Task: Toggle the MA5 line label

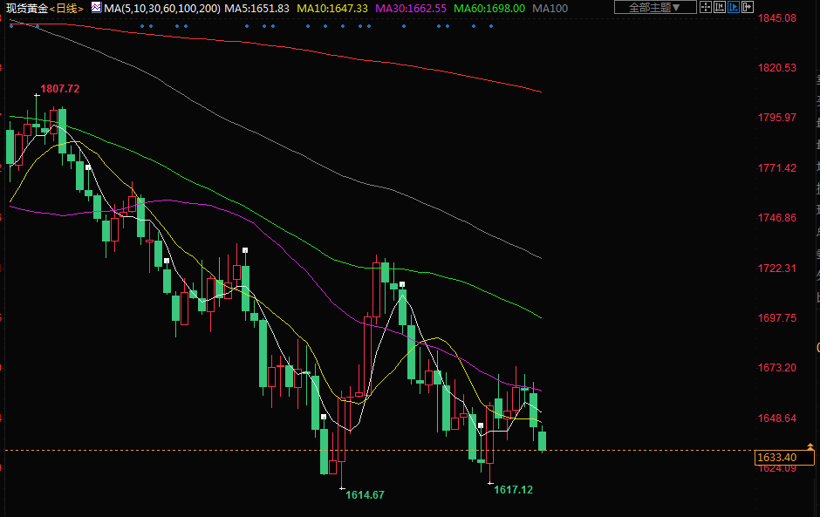Action: pos(256,8)
